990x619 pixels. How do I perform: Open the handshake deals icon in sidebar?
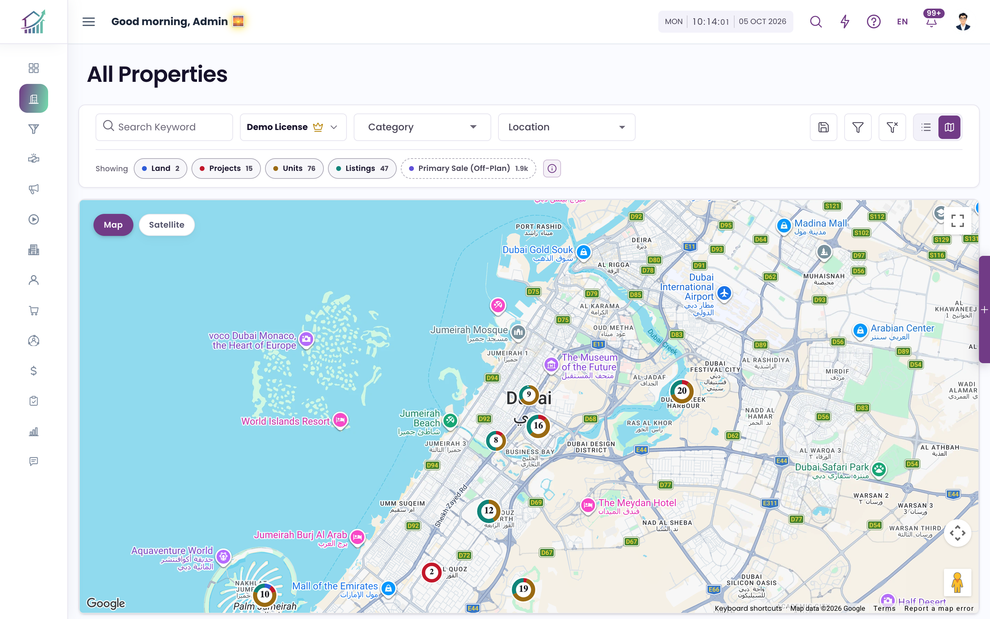tap(34, 159)
